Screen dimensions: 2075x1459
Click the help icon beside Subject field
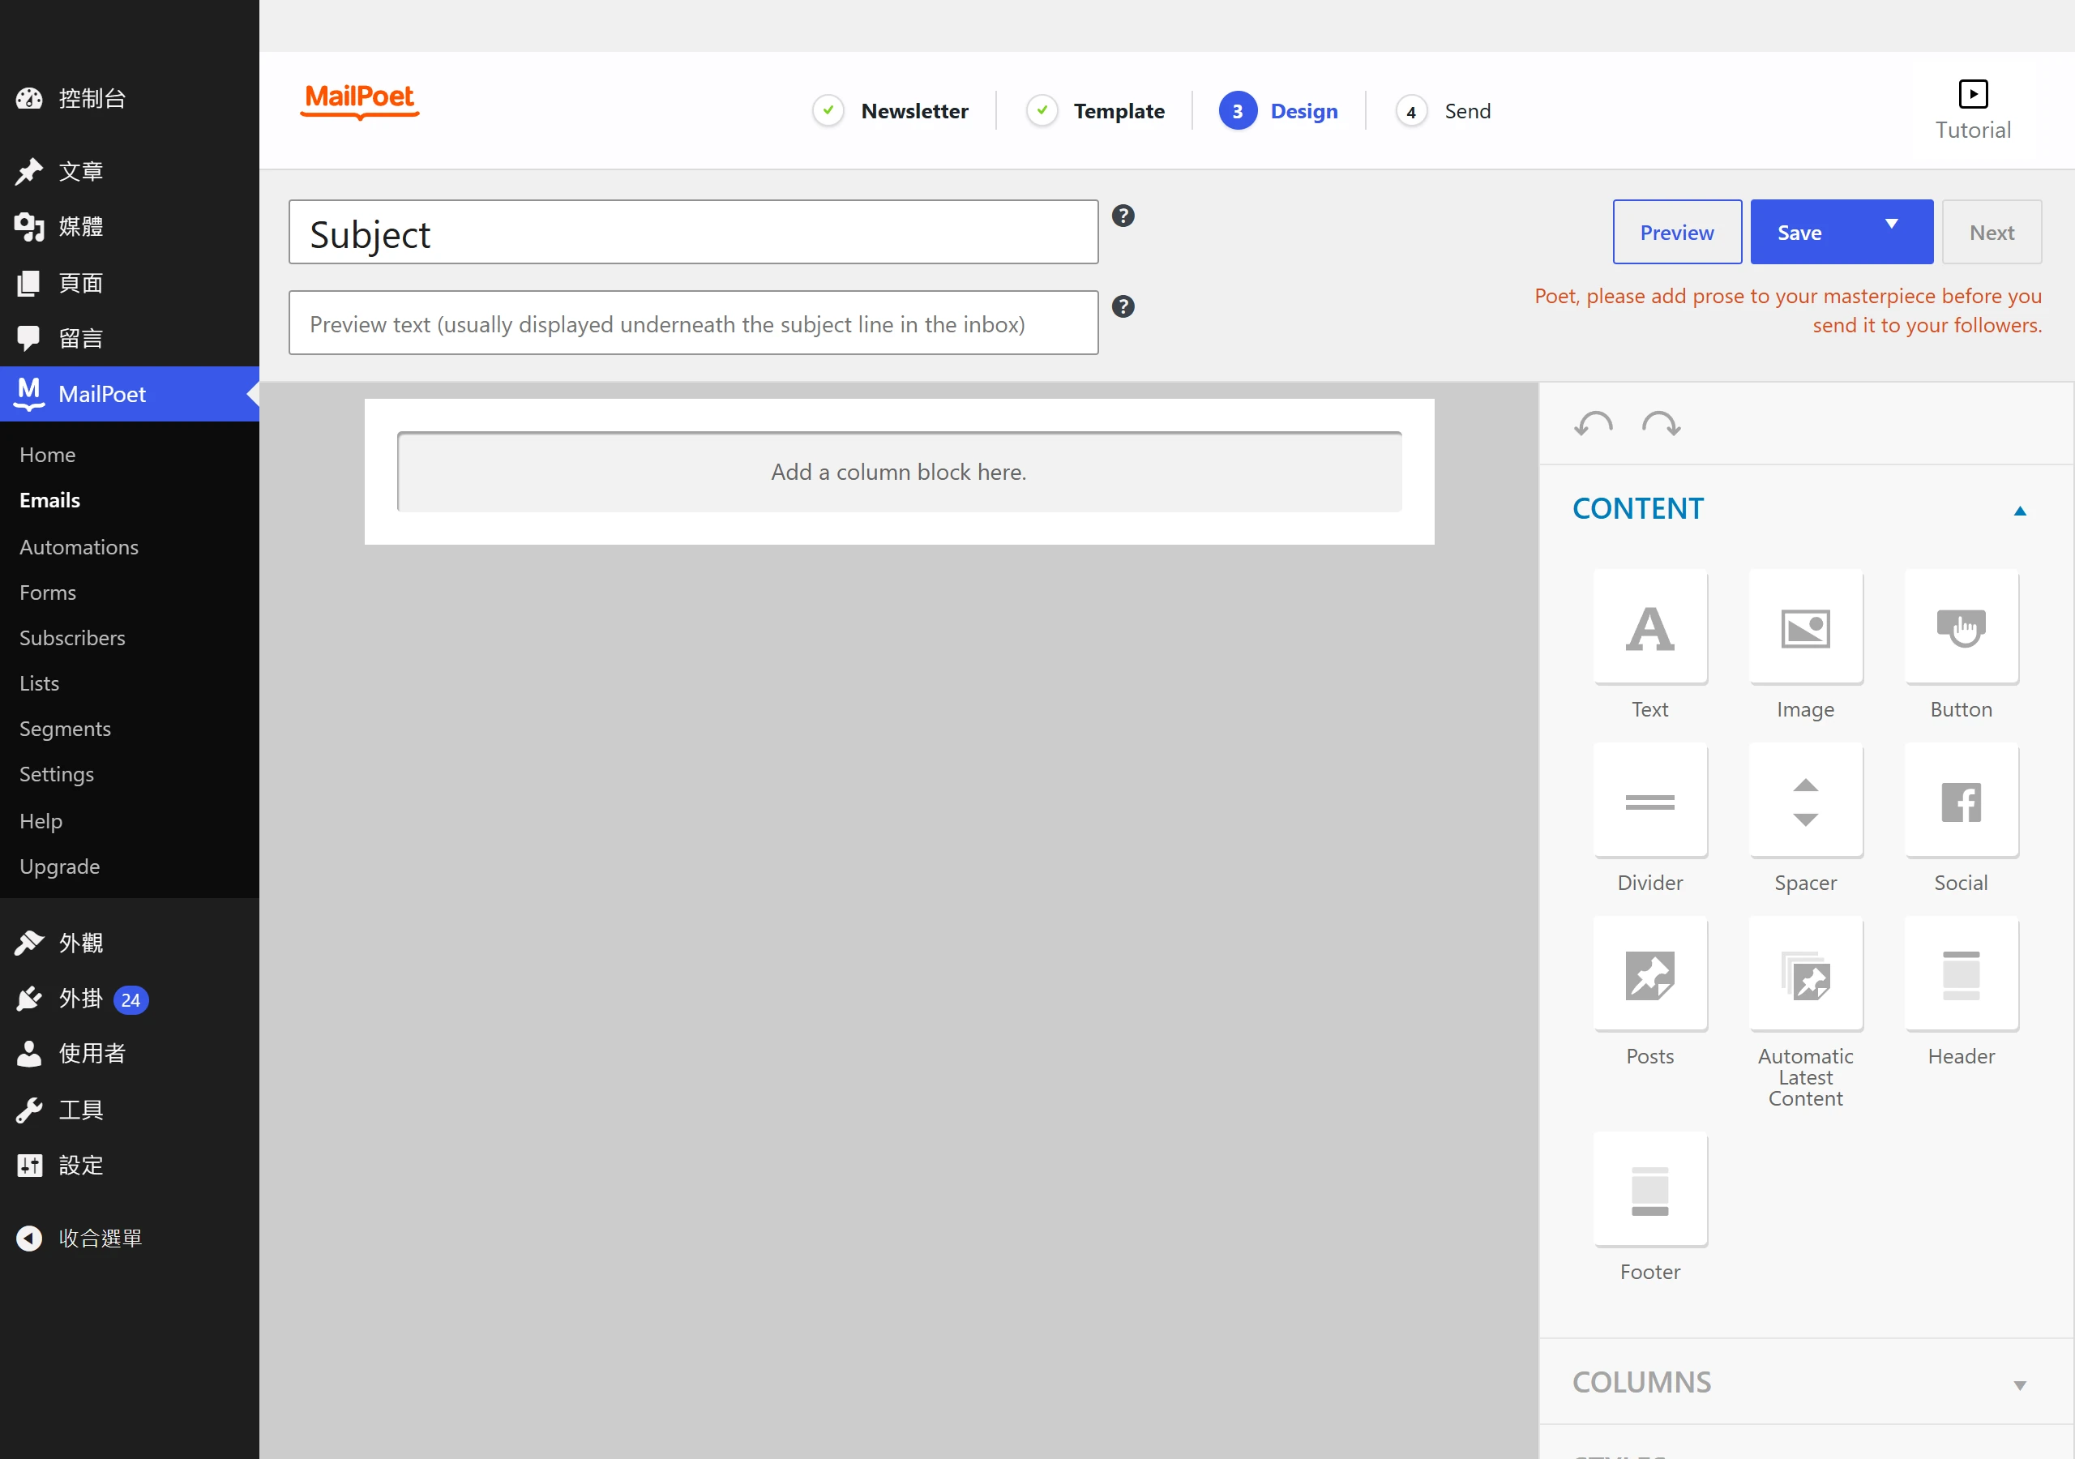pos(1123,216)
